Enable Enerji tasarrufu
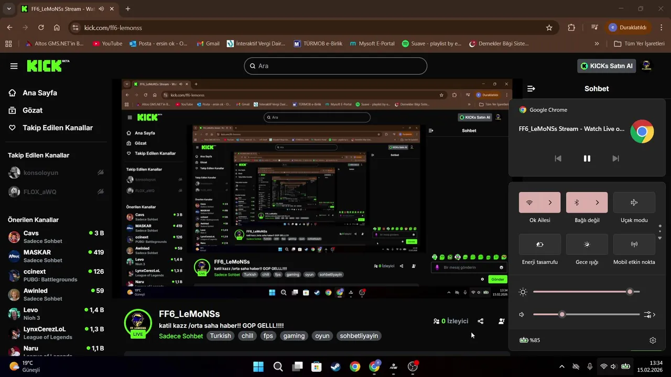 [540, 245]
